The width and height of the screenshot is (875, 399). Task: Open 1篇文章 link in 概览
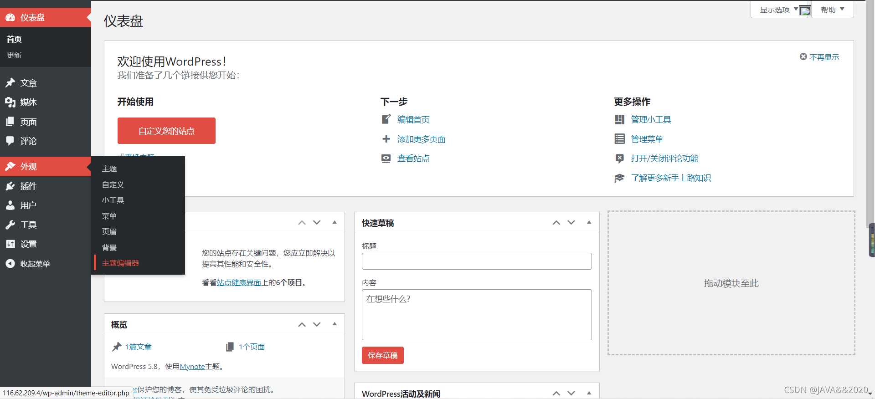pos(139,347)
